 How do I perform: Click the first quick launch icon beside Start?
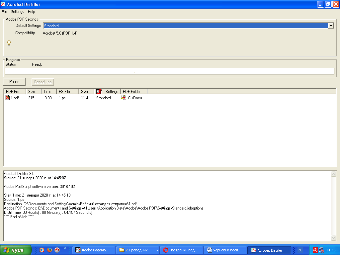pyautogui.click(x=42, y=250)
